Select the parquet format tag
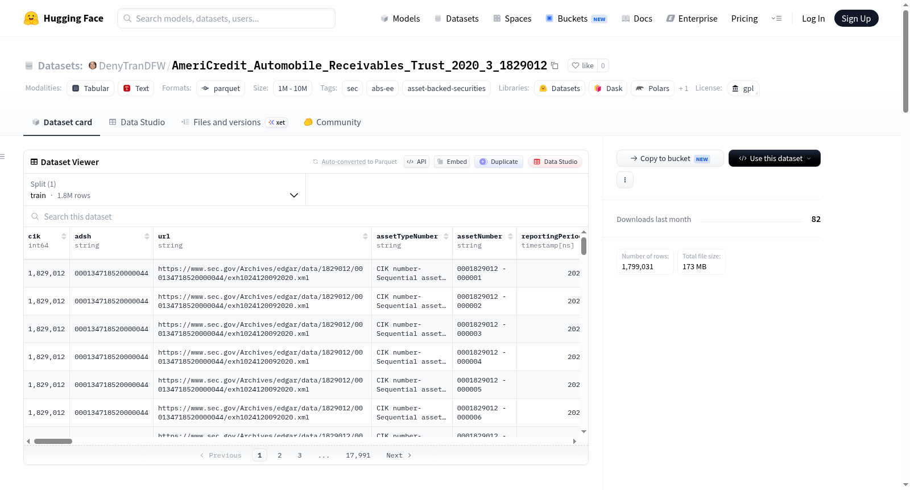 221,88
